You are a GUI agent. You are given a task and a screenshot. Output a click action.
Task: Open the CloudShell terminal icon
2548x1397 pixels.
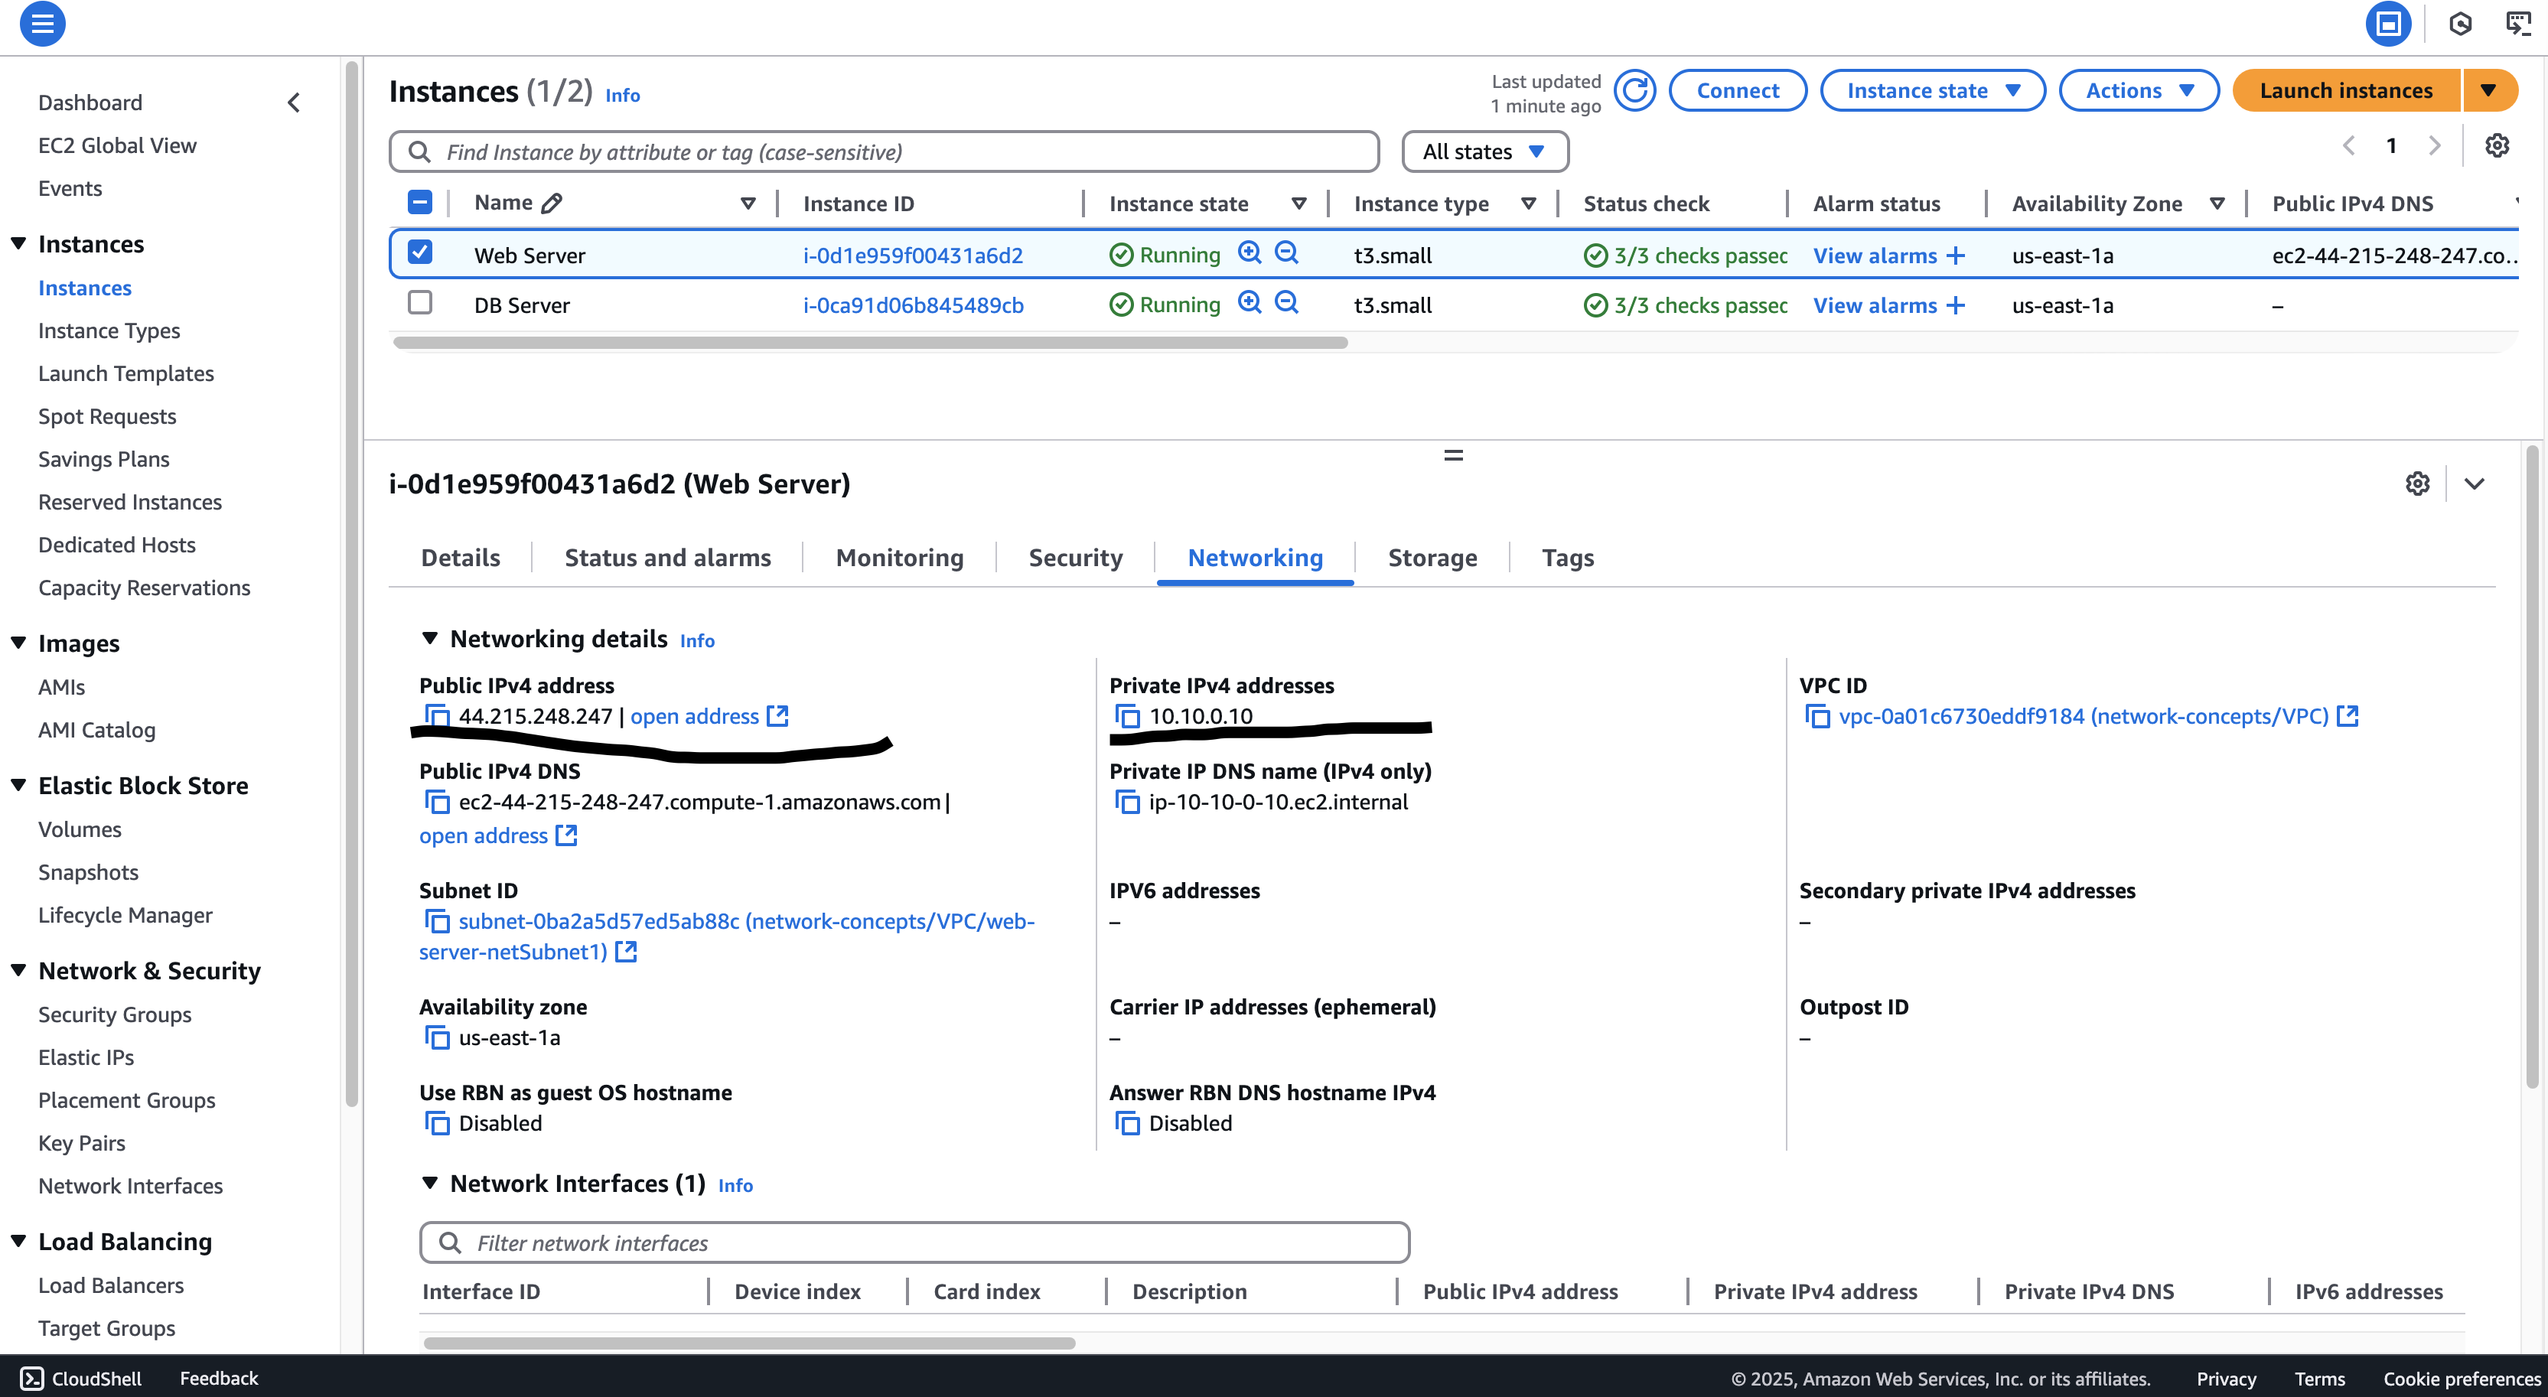pyautogui.click(x=31, y=1378)
